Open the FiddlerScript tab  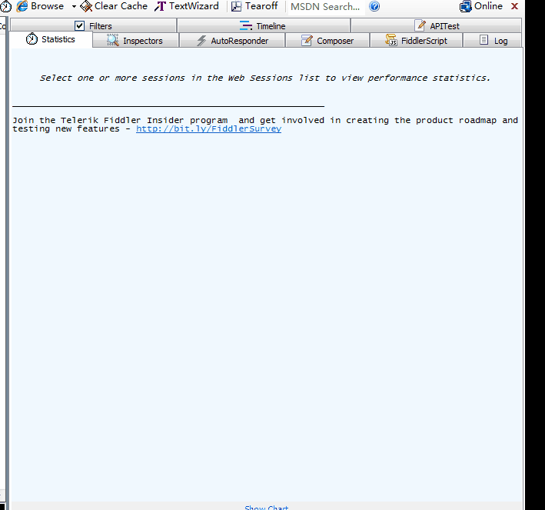(x=416, y=41)
